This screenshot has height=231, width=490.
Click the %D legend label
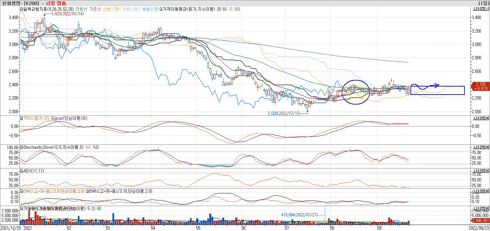(x=95, y=147)
